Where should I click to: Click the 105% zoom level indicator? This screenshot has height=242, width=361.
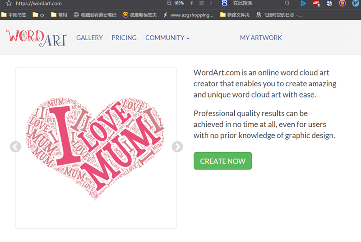179,3
